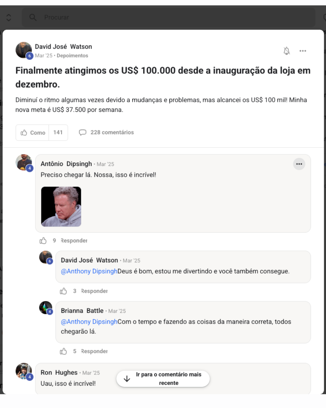The image size is (326, 408).
Task: Open the GIF image in Antônio's comment
Action: click(x=61, y=207)
